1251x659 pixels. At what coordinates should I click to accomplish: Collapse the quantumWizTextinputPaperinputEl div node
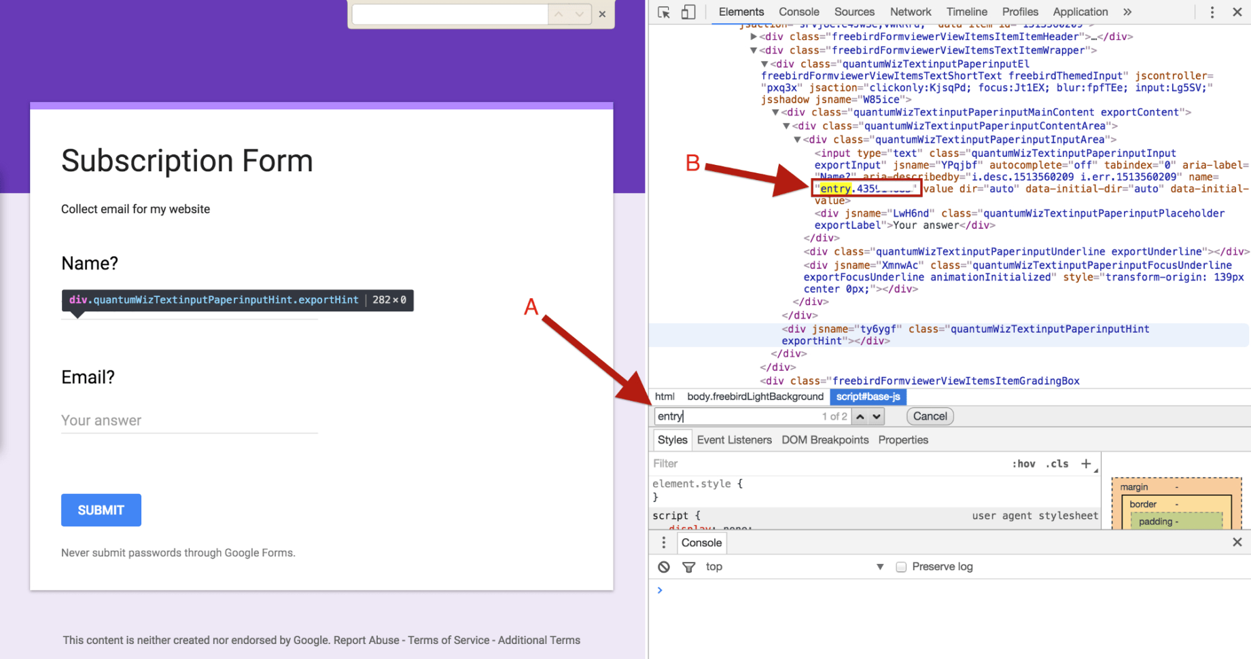click(764, 64)
